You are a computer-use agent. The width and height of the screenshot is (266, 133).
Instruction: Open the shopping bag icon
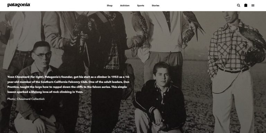[246, 5]
